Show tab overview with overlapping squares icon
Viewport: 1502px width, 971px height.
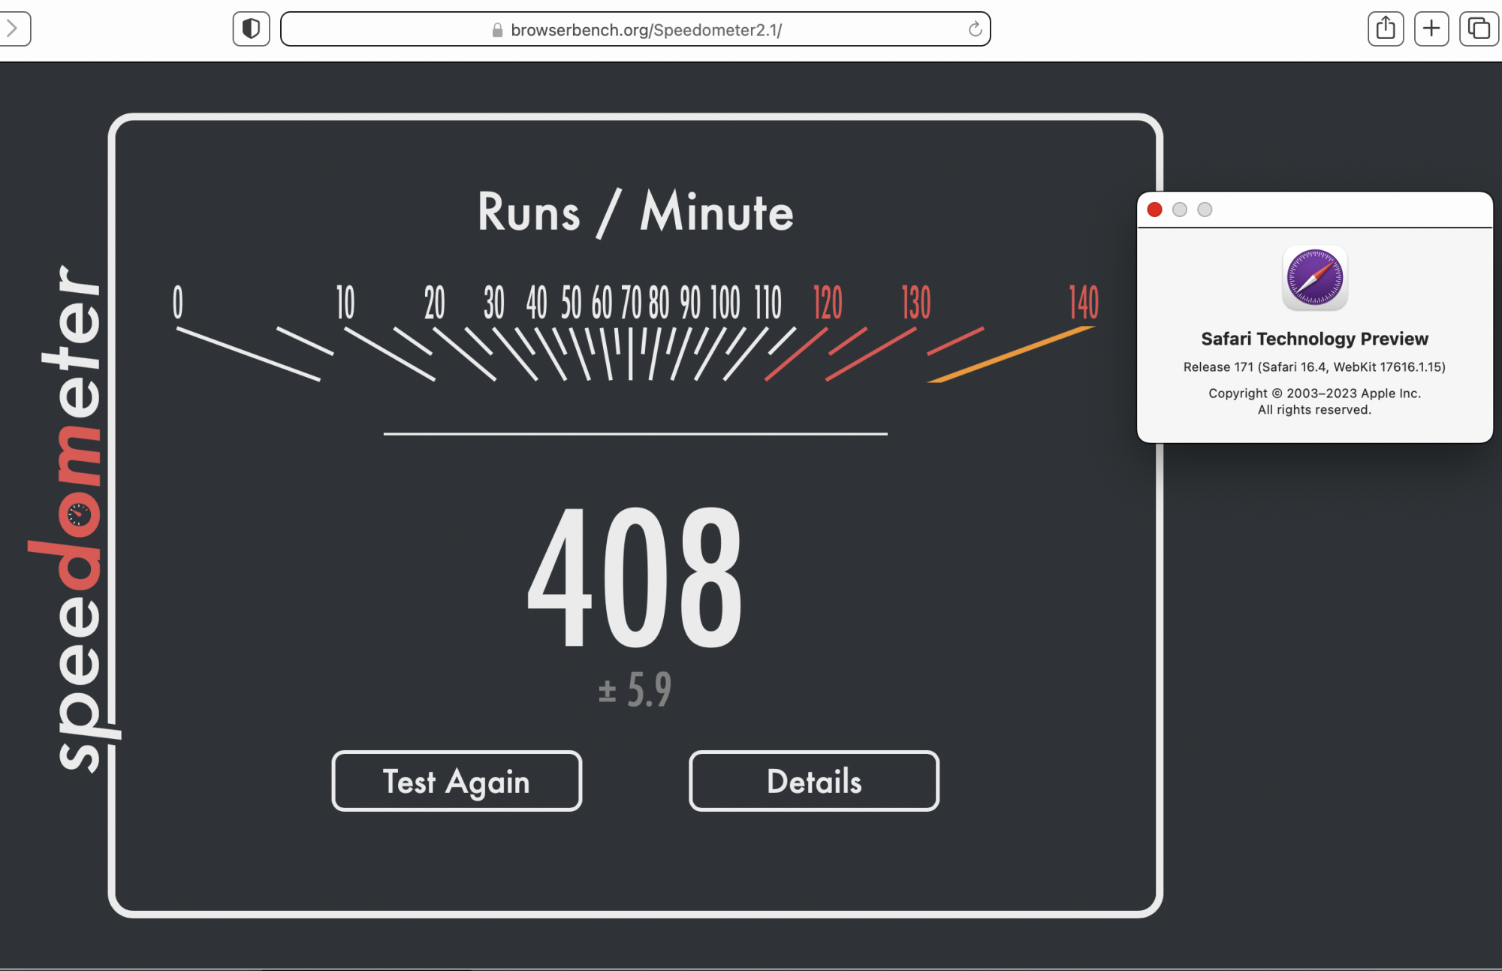point(1478,29)
